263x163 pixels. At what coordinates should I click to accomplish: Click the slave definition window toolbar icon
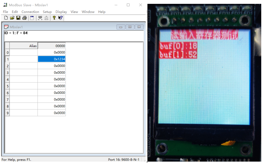click(x=32, y=18)
